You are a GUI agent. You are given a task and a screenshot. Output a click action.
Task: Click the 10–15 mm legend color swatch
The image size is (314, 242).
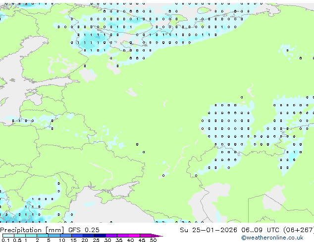pos(65,236)
